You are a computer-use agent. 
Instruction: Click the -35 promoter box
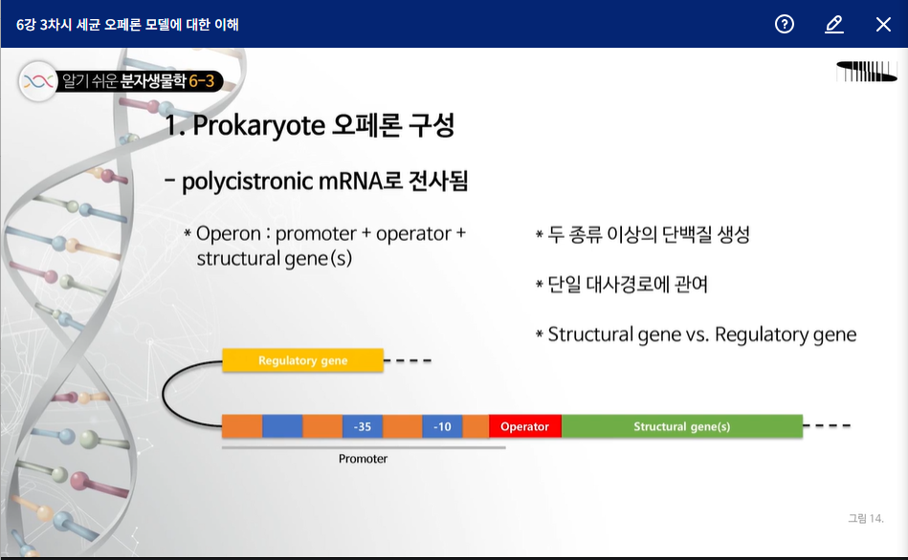pos(363,426)
